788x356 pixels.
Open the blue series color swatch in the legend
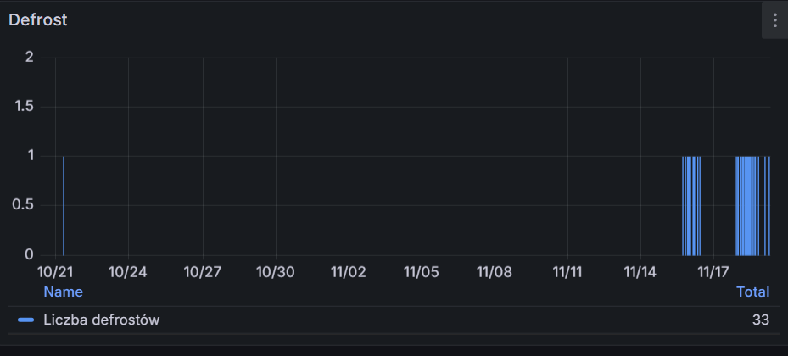tap(25, 320)
